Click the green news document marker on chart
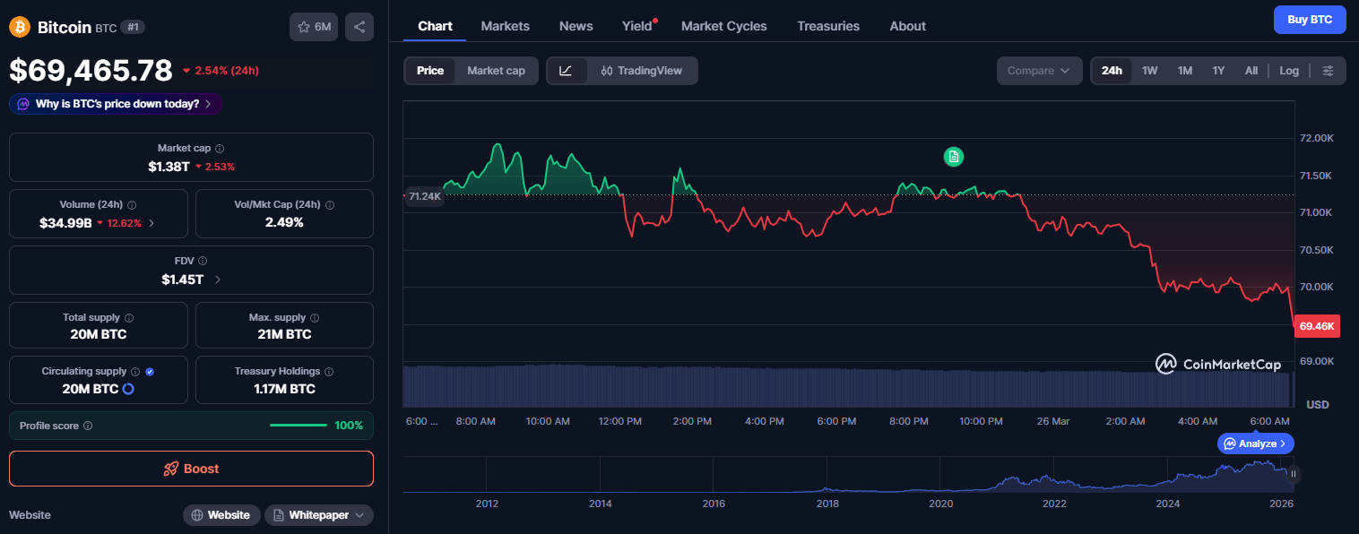This screenshot has height=534, width=1359. (954, 157)
